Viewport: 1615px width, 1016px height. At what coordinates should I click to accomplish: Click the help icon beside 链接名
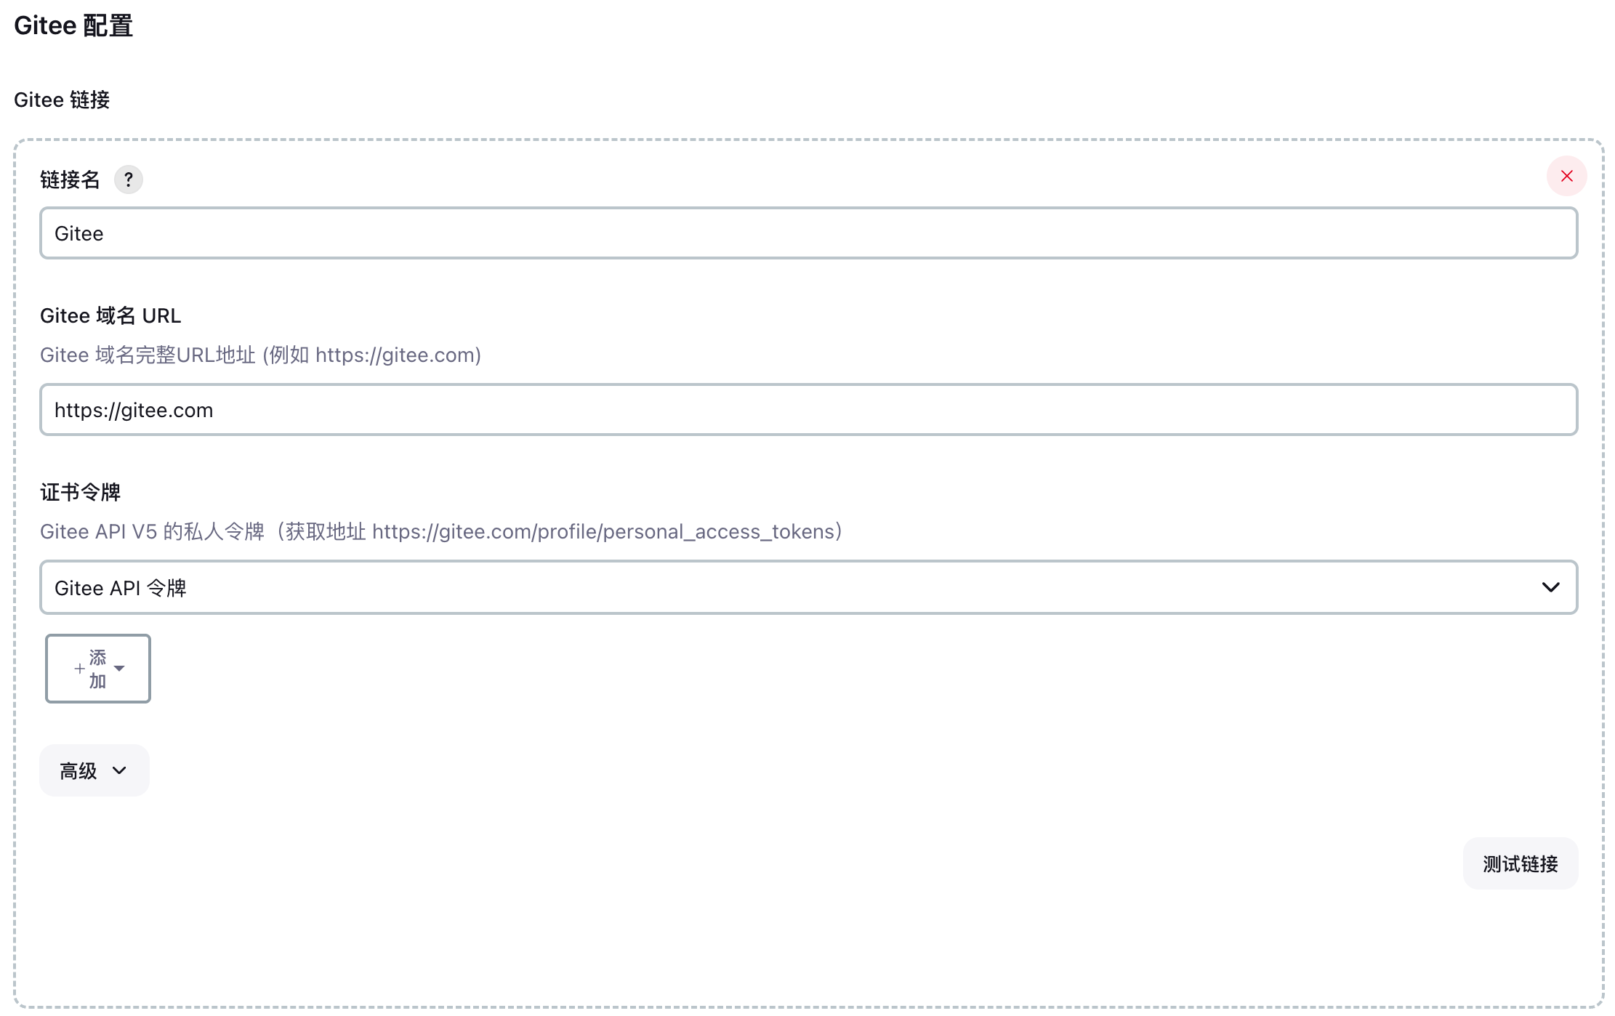(129, 180)
